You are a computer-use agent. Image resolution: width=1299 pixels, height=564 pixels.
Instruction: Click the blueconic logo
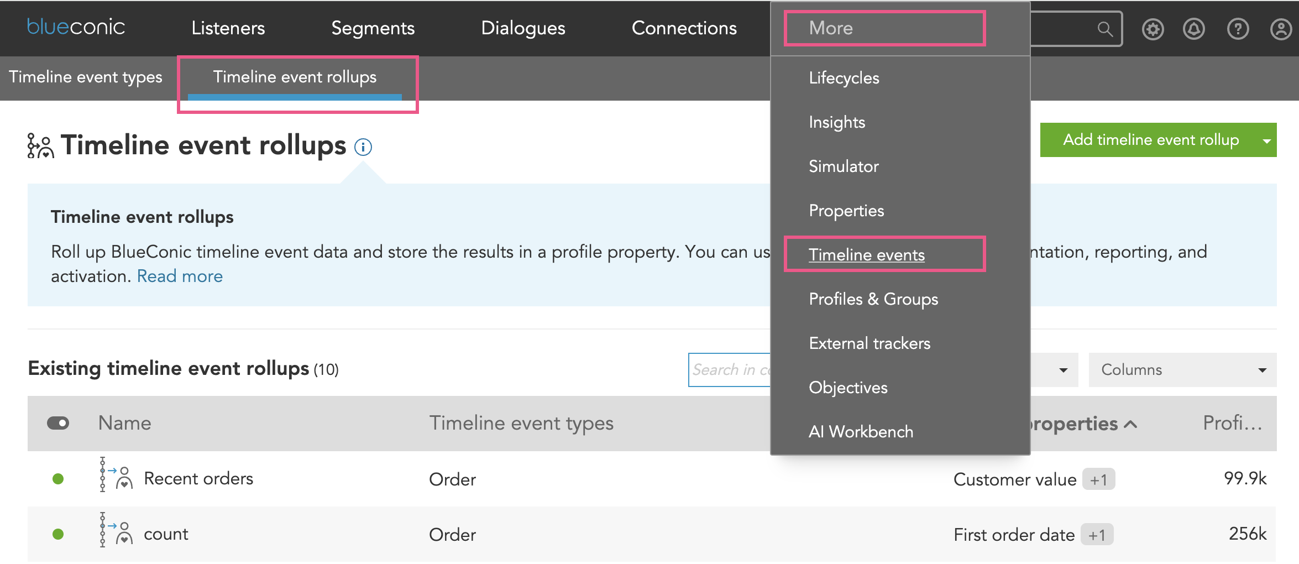tap(76, 27)
